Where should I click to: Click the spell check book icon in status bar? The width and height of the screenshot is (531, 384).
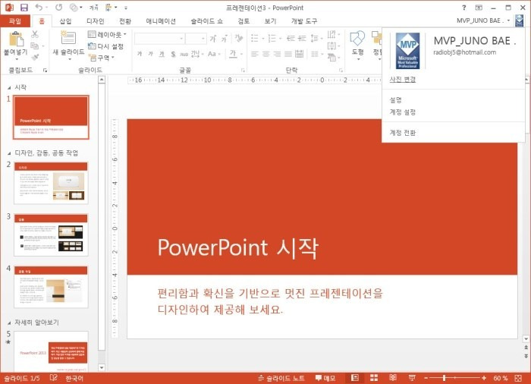(x=54, y=378)
